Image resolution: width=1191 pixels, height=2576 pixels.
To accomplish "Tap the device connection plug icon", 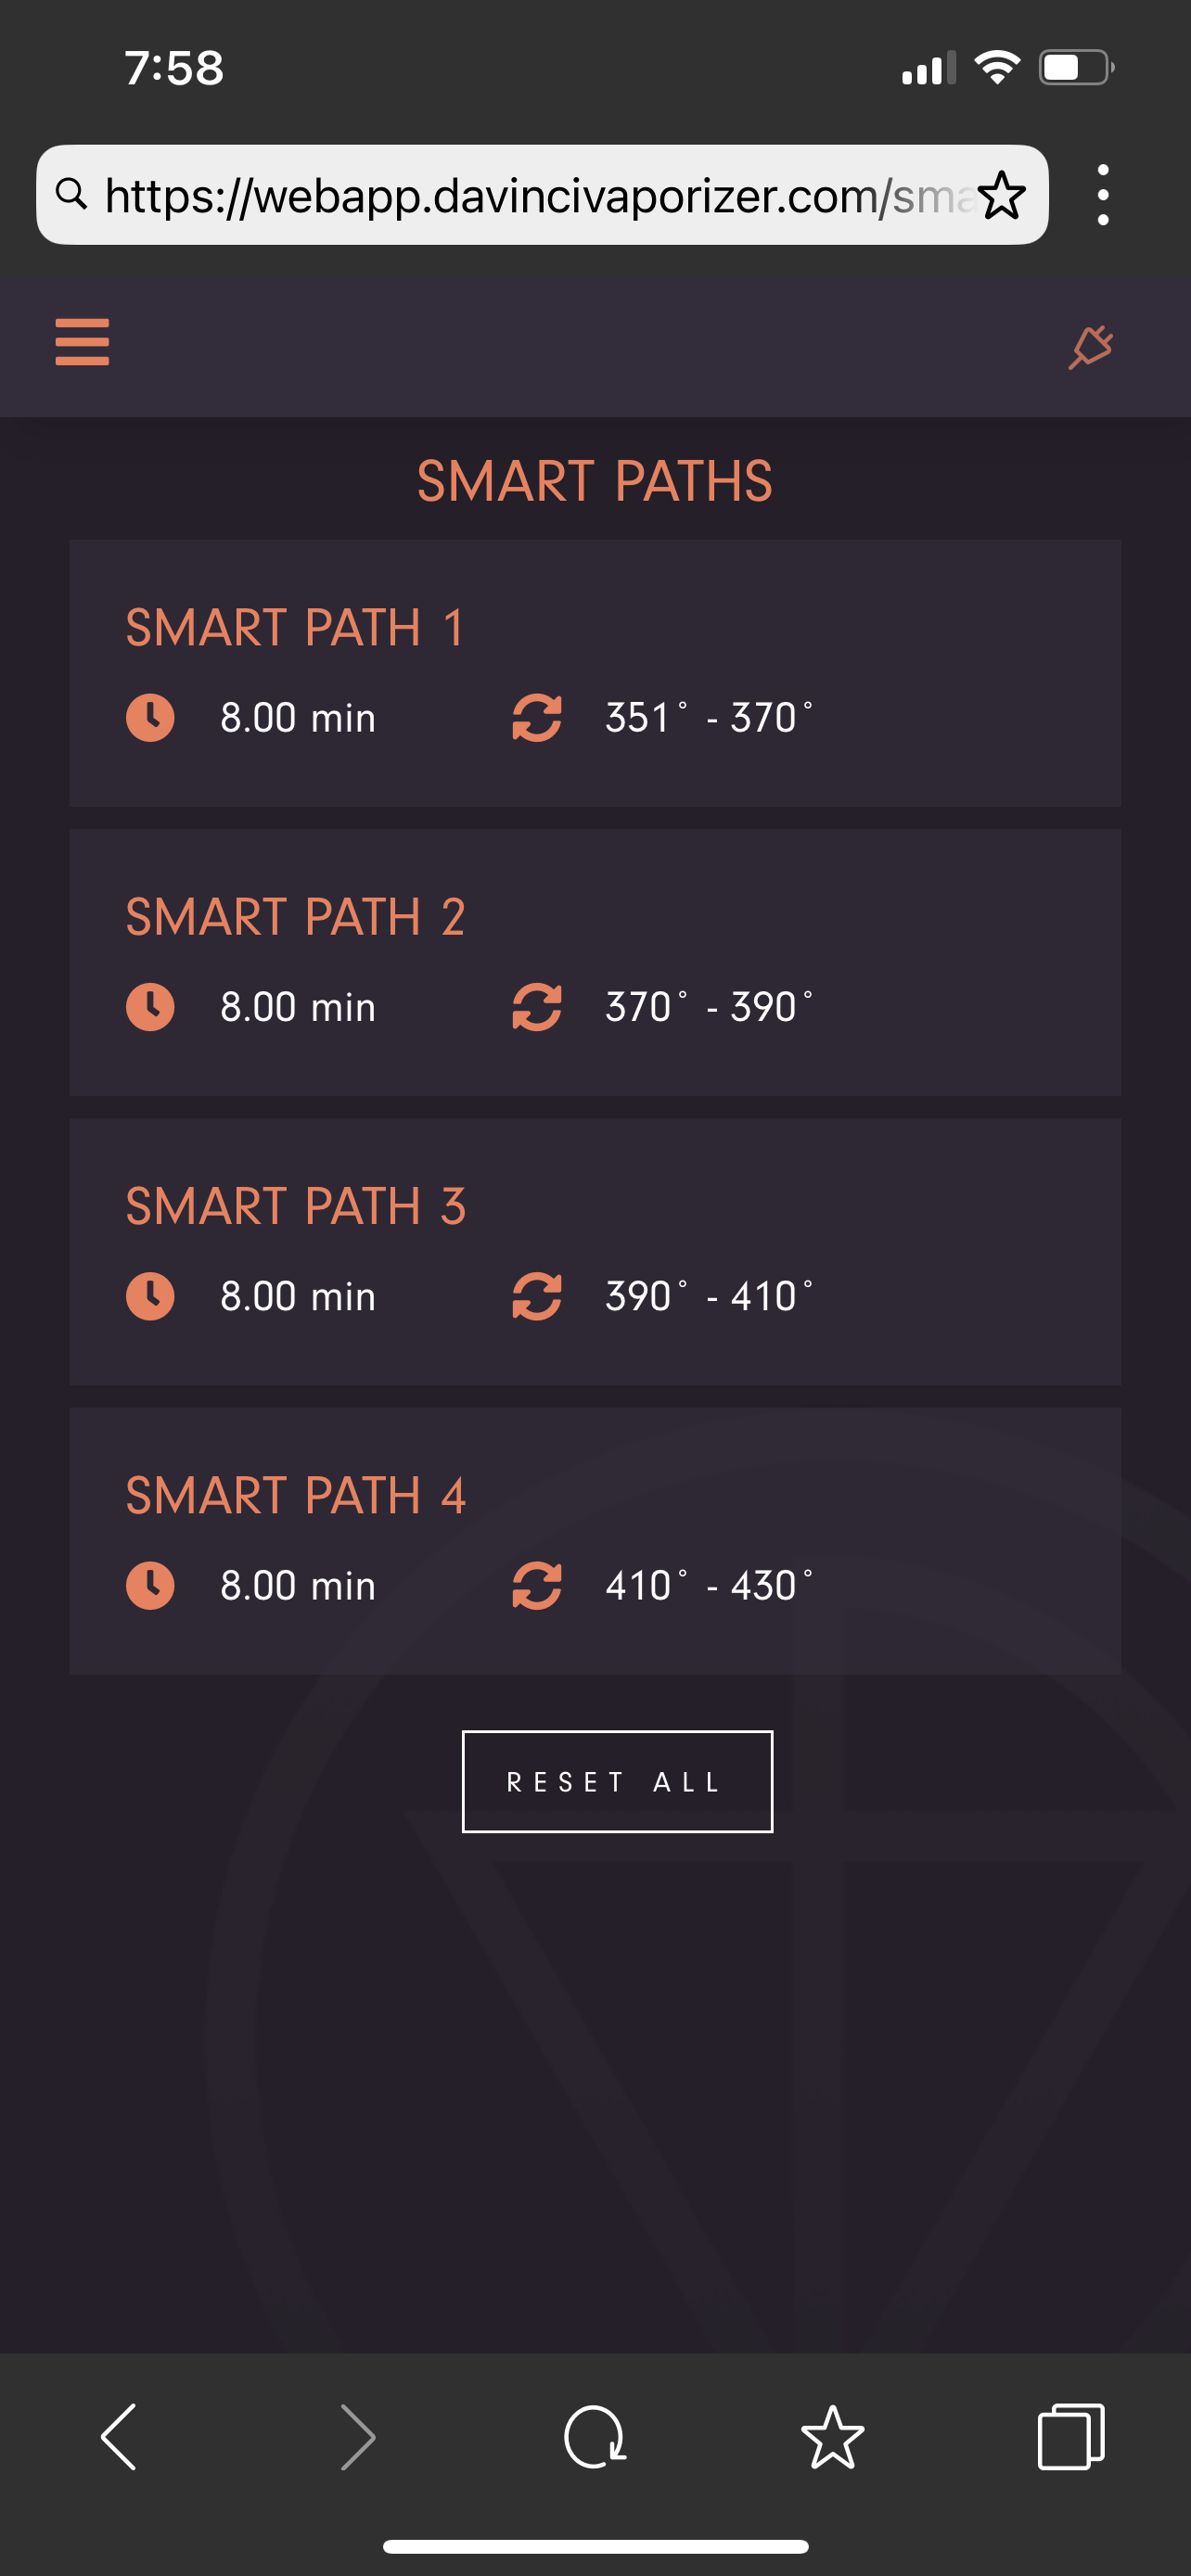I will pyautogui.click(x=1090, y=347).
